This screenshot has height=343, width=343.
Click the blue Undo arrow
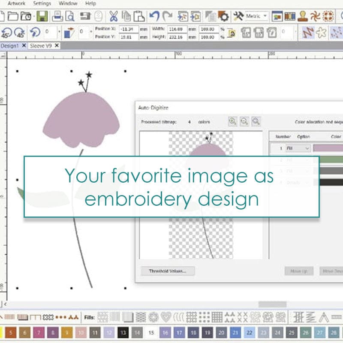[x=154, y=17]
